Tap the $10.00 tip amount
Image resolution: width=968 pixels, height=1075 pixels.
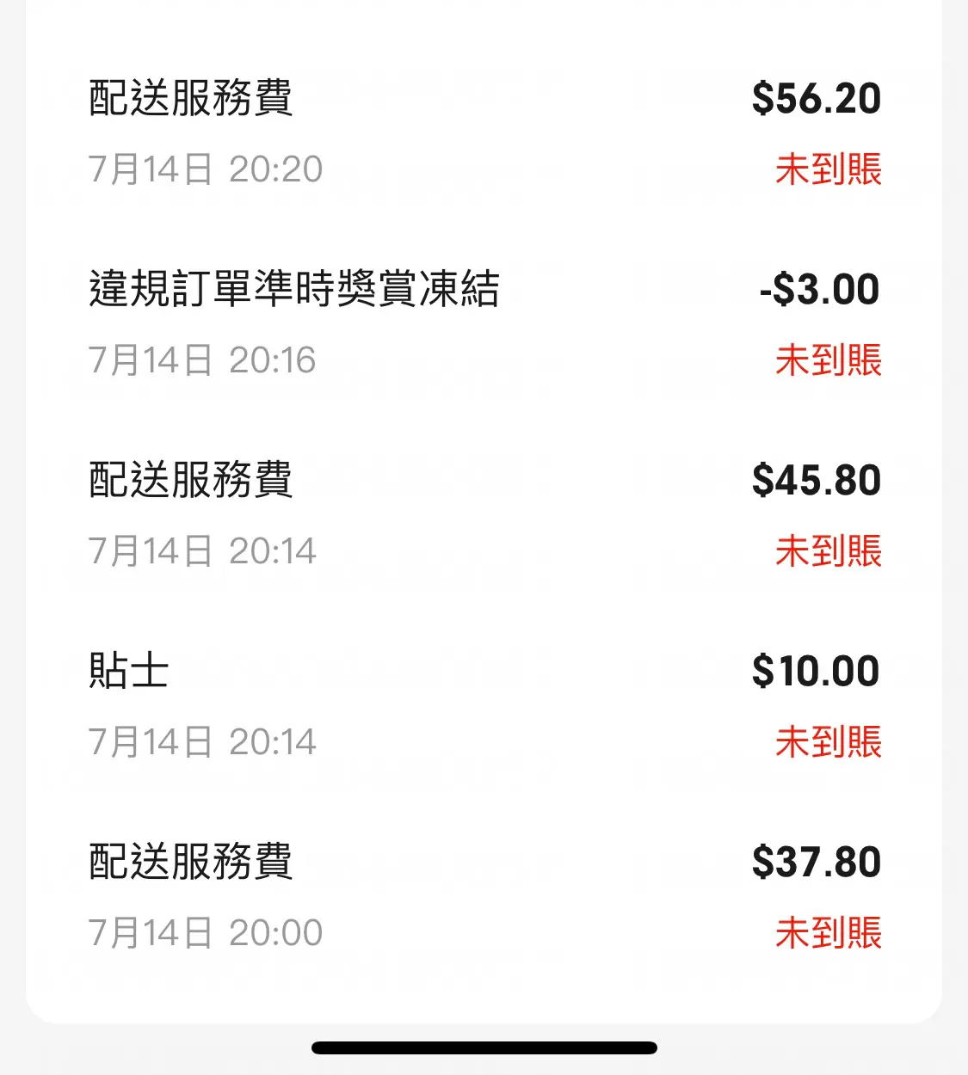[816, 672]
